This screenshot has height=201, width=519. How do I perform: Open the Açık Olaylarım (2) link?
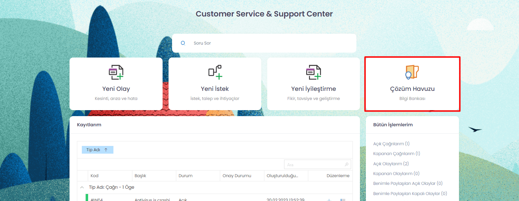coord(391,164)
